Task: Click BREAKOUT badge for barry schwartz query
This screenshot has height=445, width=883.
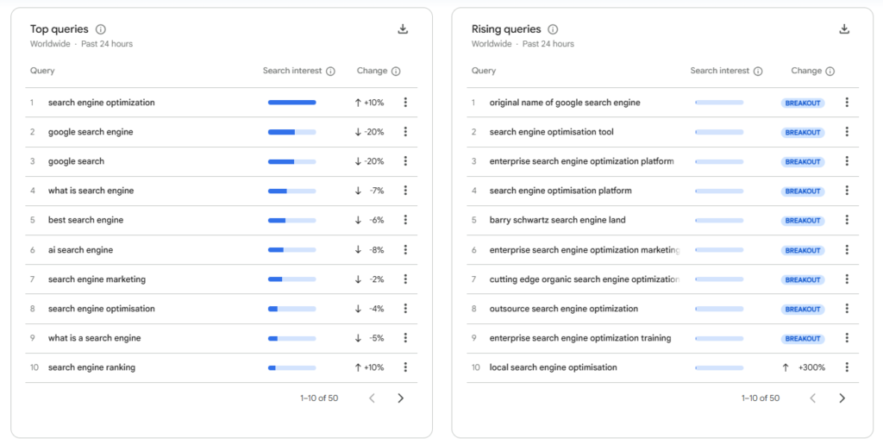Action: (x=803, y=221)
